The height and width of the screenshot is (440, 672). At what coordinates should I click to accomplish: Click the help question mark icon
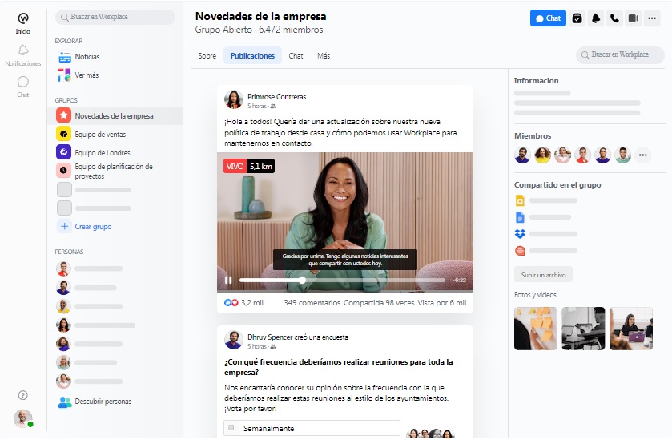22,394
